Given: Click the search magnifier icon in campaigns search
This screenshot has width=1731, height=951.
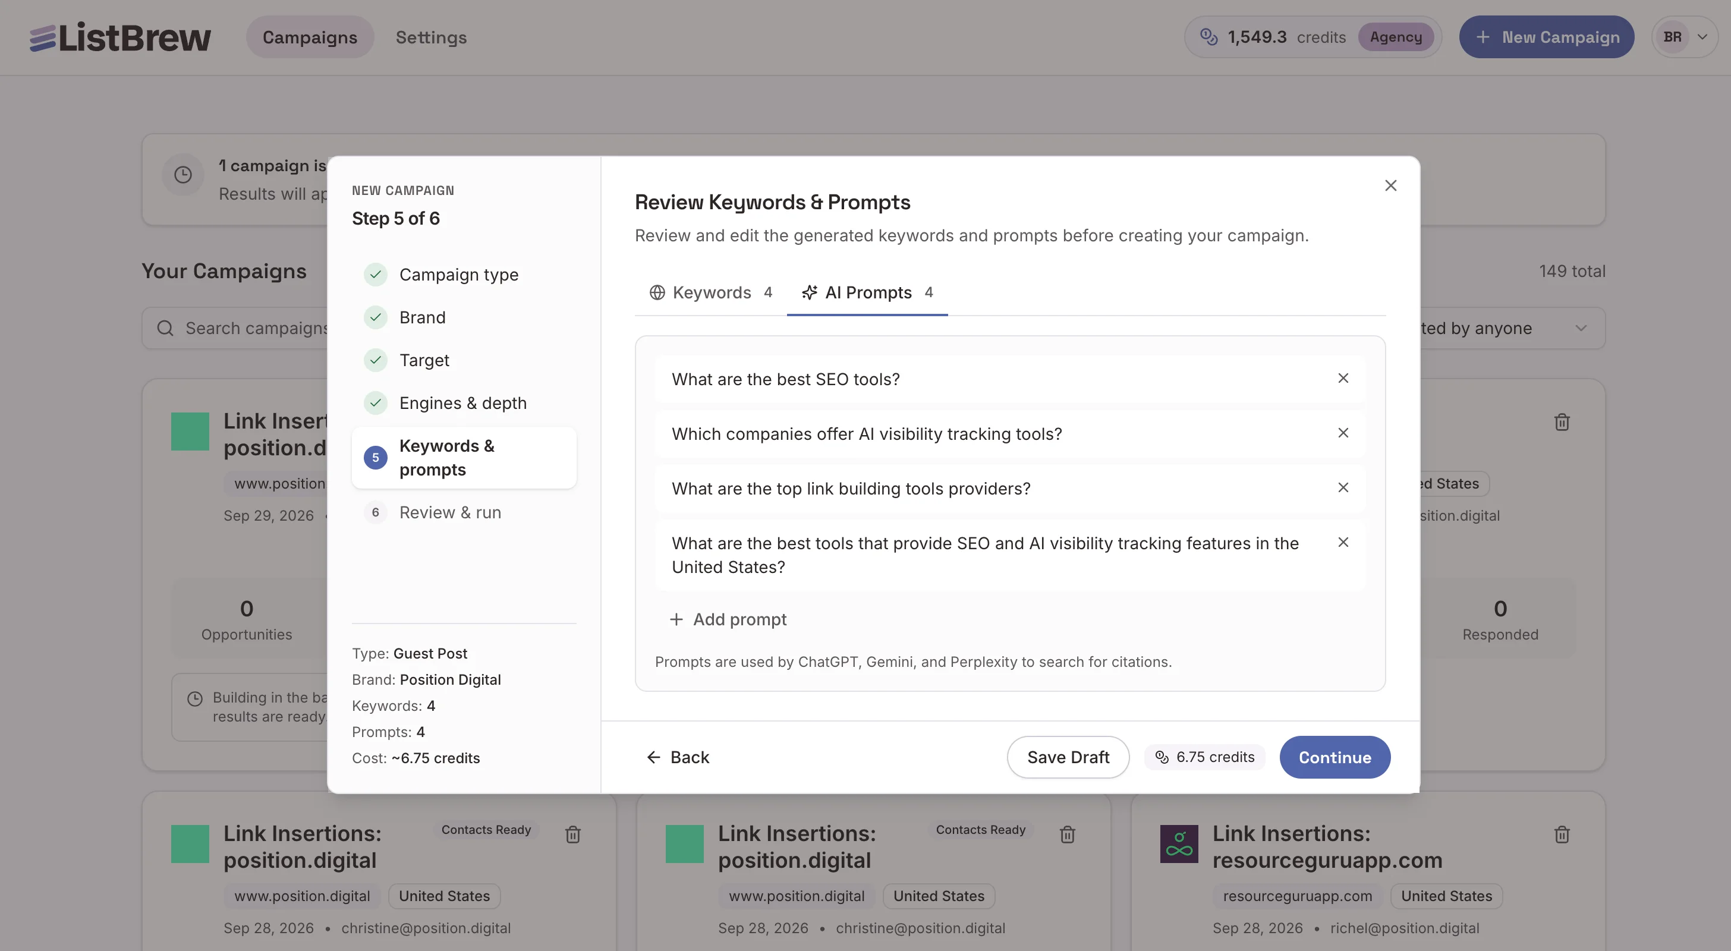Looking at the screenshot, I should tap(165, 328).
